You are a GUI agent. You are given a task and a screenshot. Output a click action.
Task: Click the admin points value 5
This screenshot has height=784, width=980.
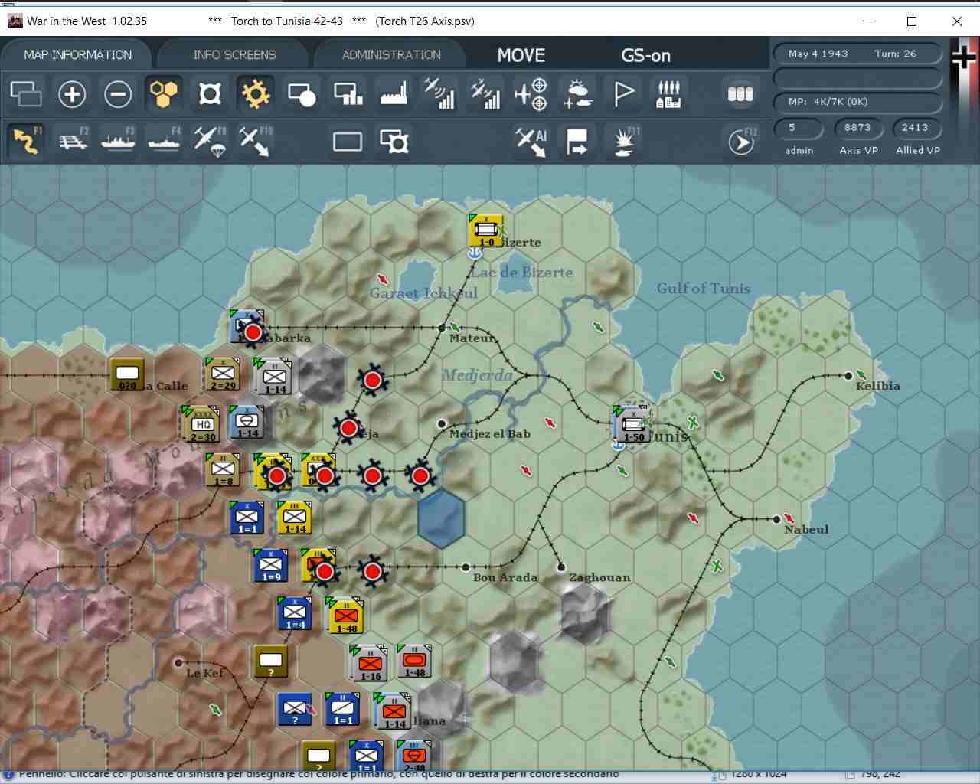[799, 128]
